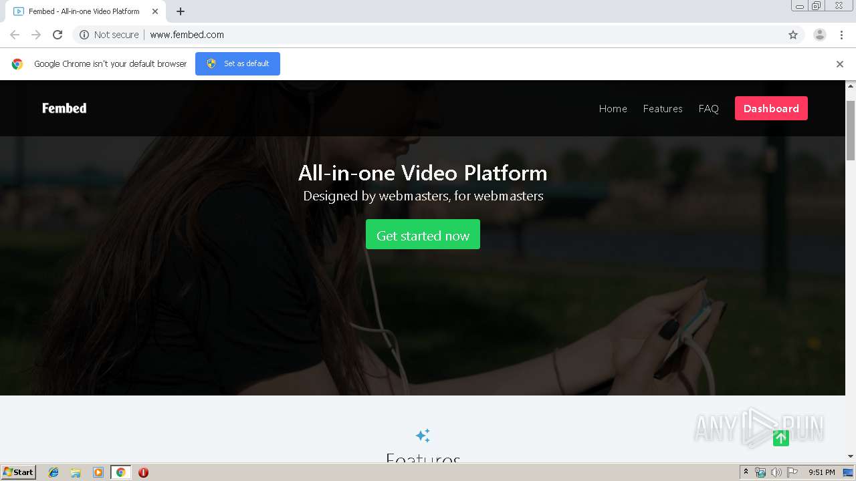
Task: Click the scrollbar up arrow
Action: [x=851, y=86]
